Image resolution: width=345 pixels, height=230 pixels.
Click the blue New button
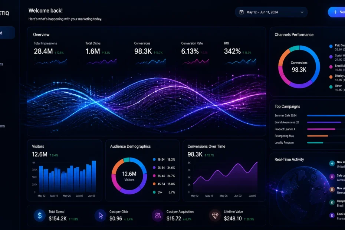(336, 12)
